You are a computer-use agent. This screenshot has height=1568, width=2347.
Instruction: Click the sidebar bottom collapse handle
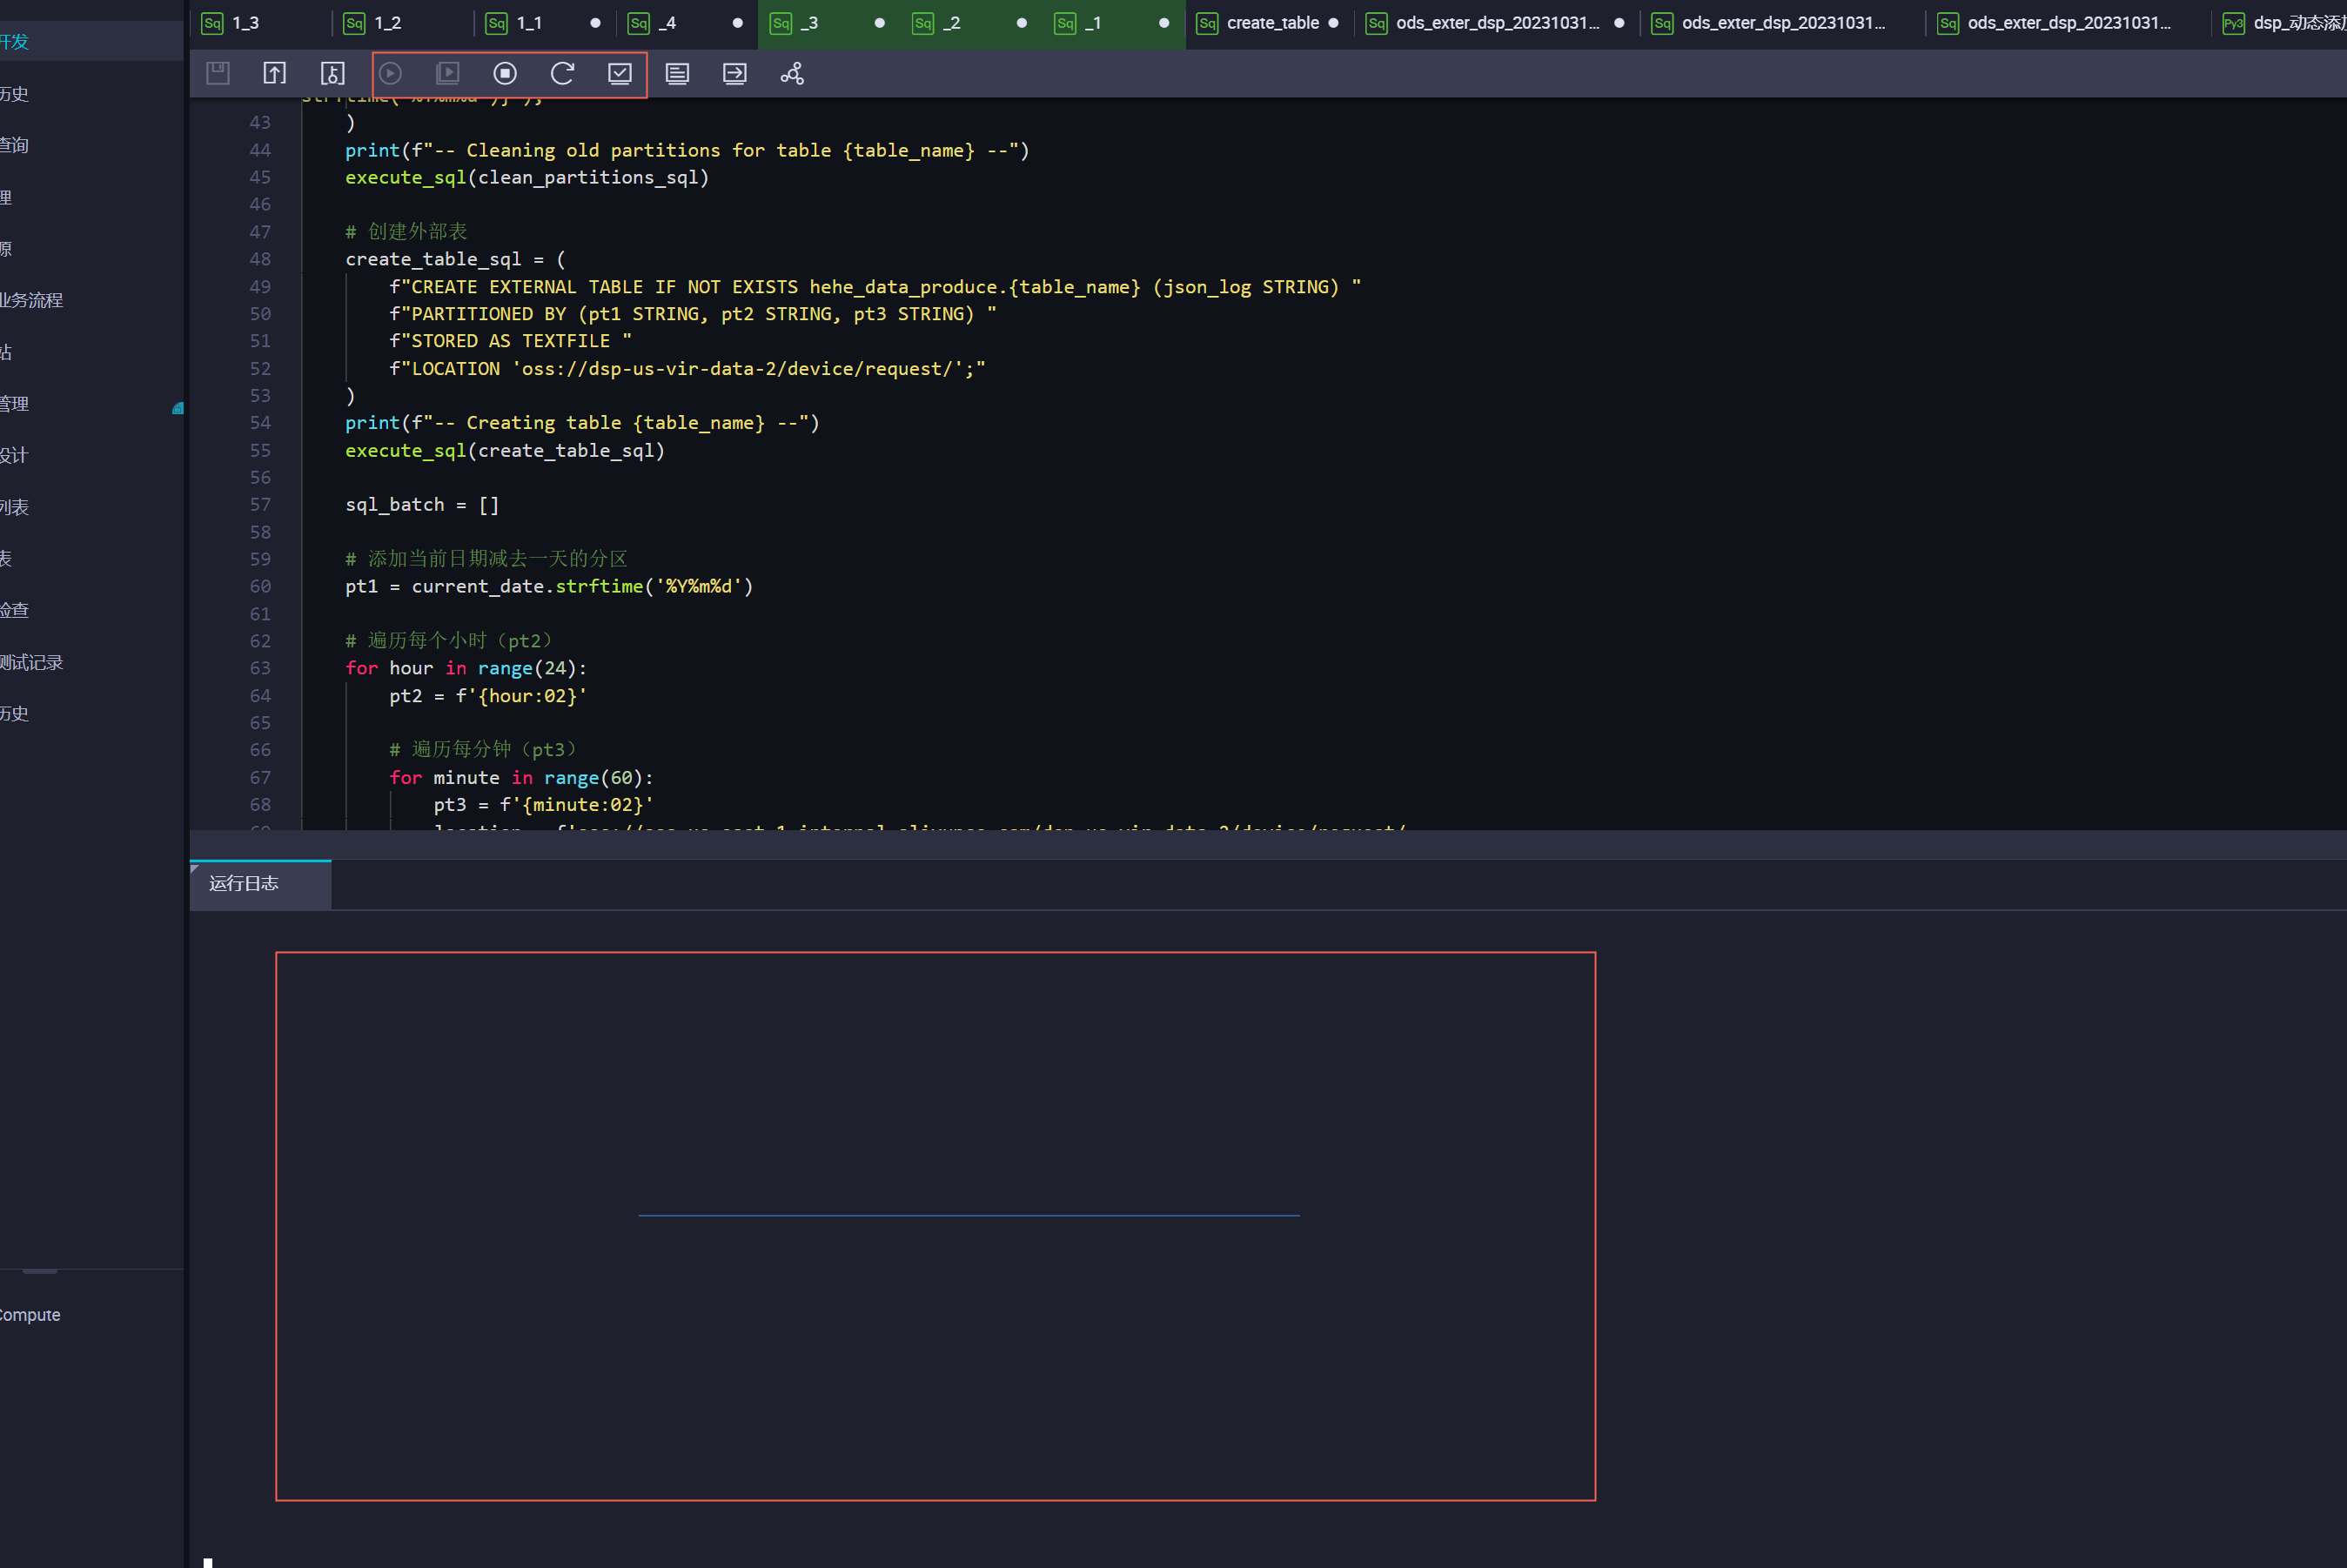[x=40, y=1271]
